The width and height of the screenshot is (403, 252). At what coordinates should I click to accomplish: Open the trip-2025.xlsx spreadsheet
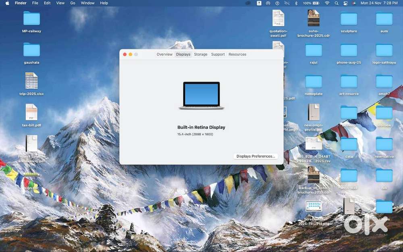(31, 82)
